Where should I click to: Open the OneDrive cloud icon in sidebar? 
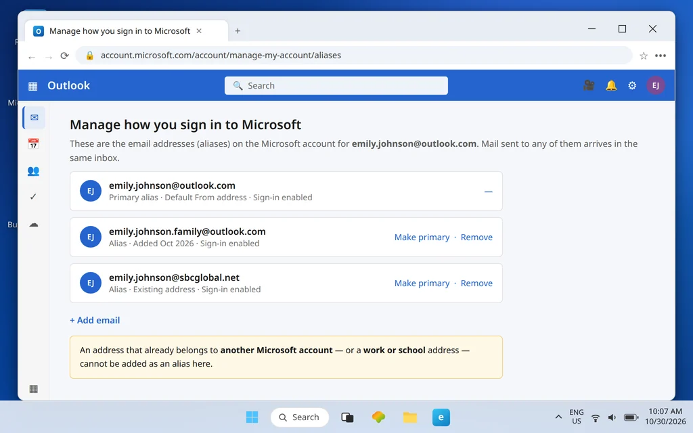click(34, 225)
